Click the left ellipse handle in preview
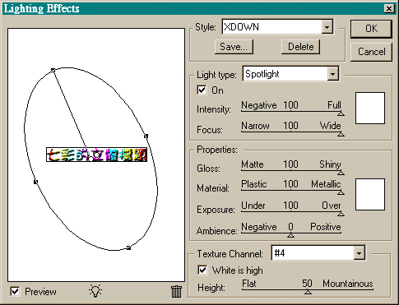 tap(35, 182)
